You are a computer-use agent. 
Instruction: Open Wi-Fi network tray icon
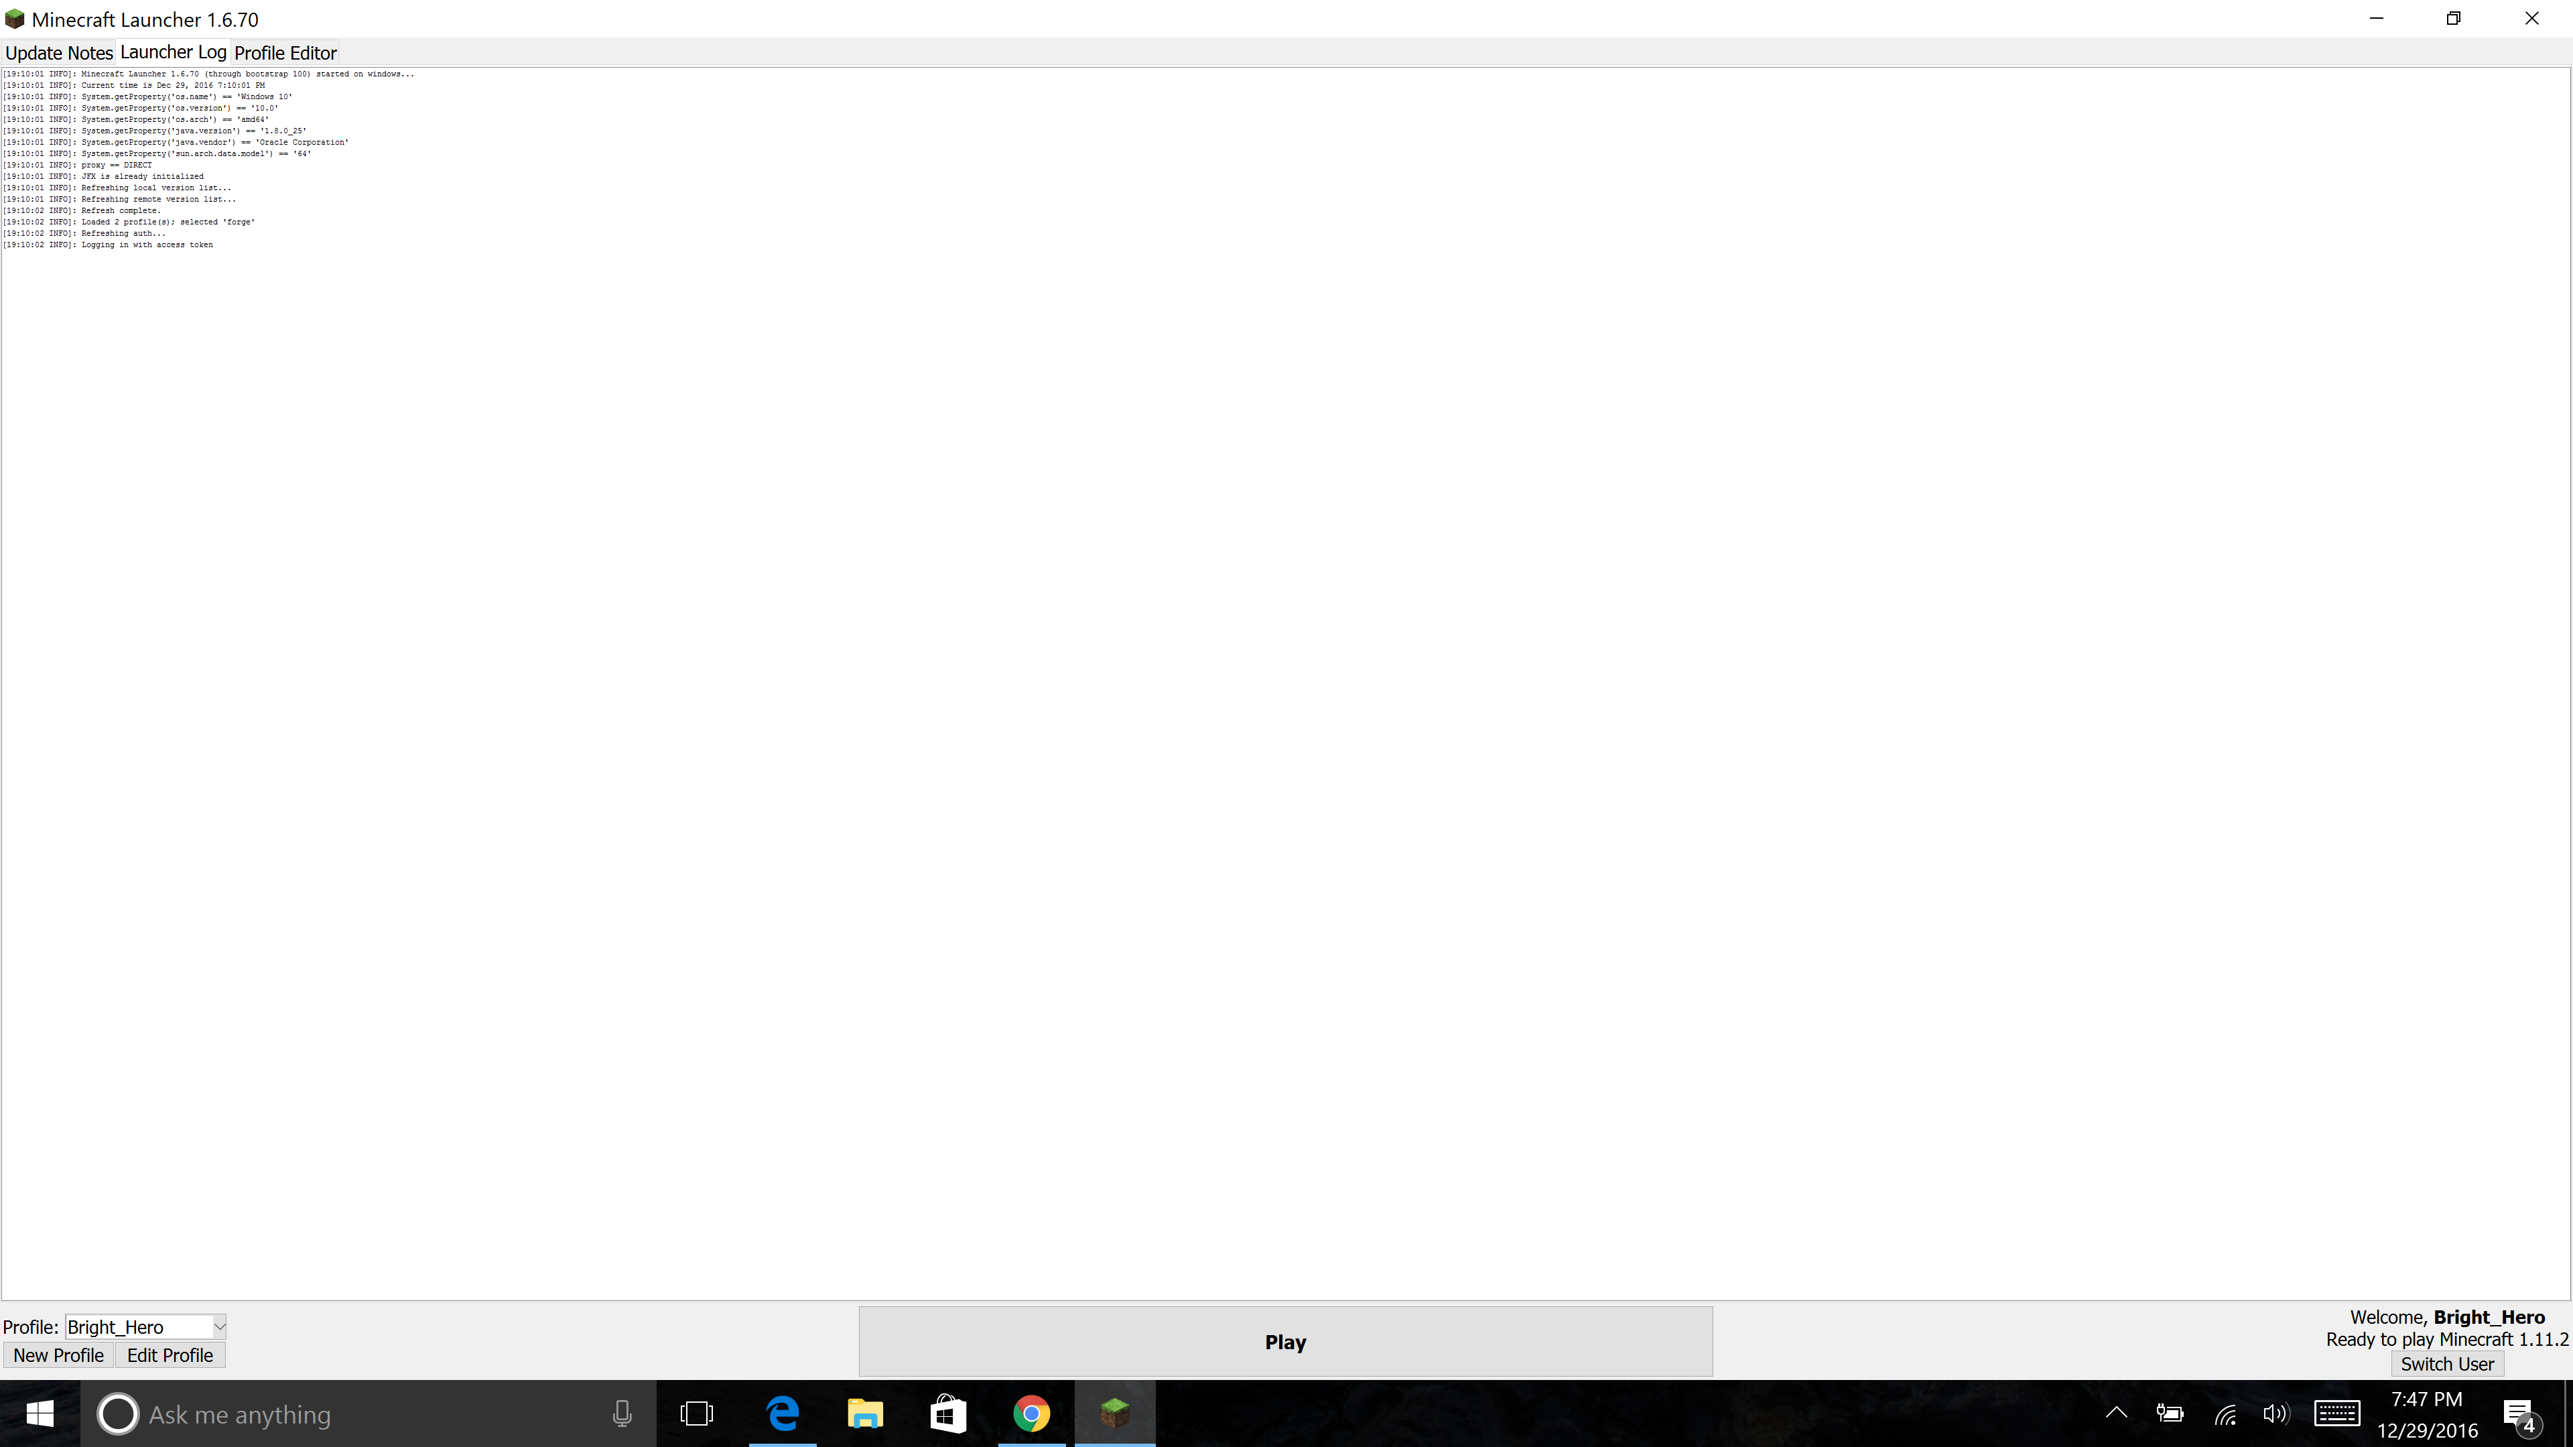click(2225, 1414)
